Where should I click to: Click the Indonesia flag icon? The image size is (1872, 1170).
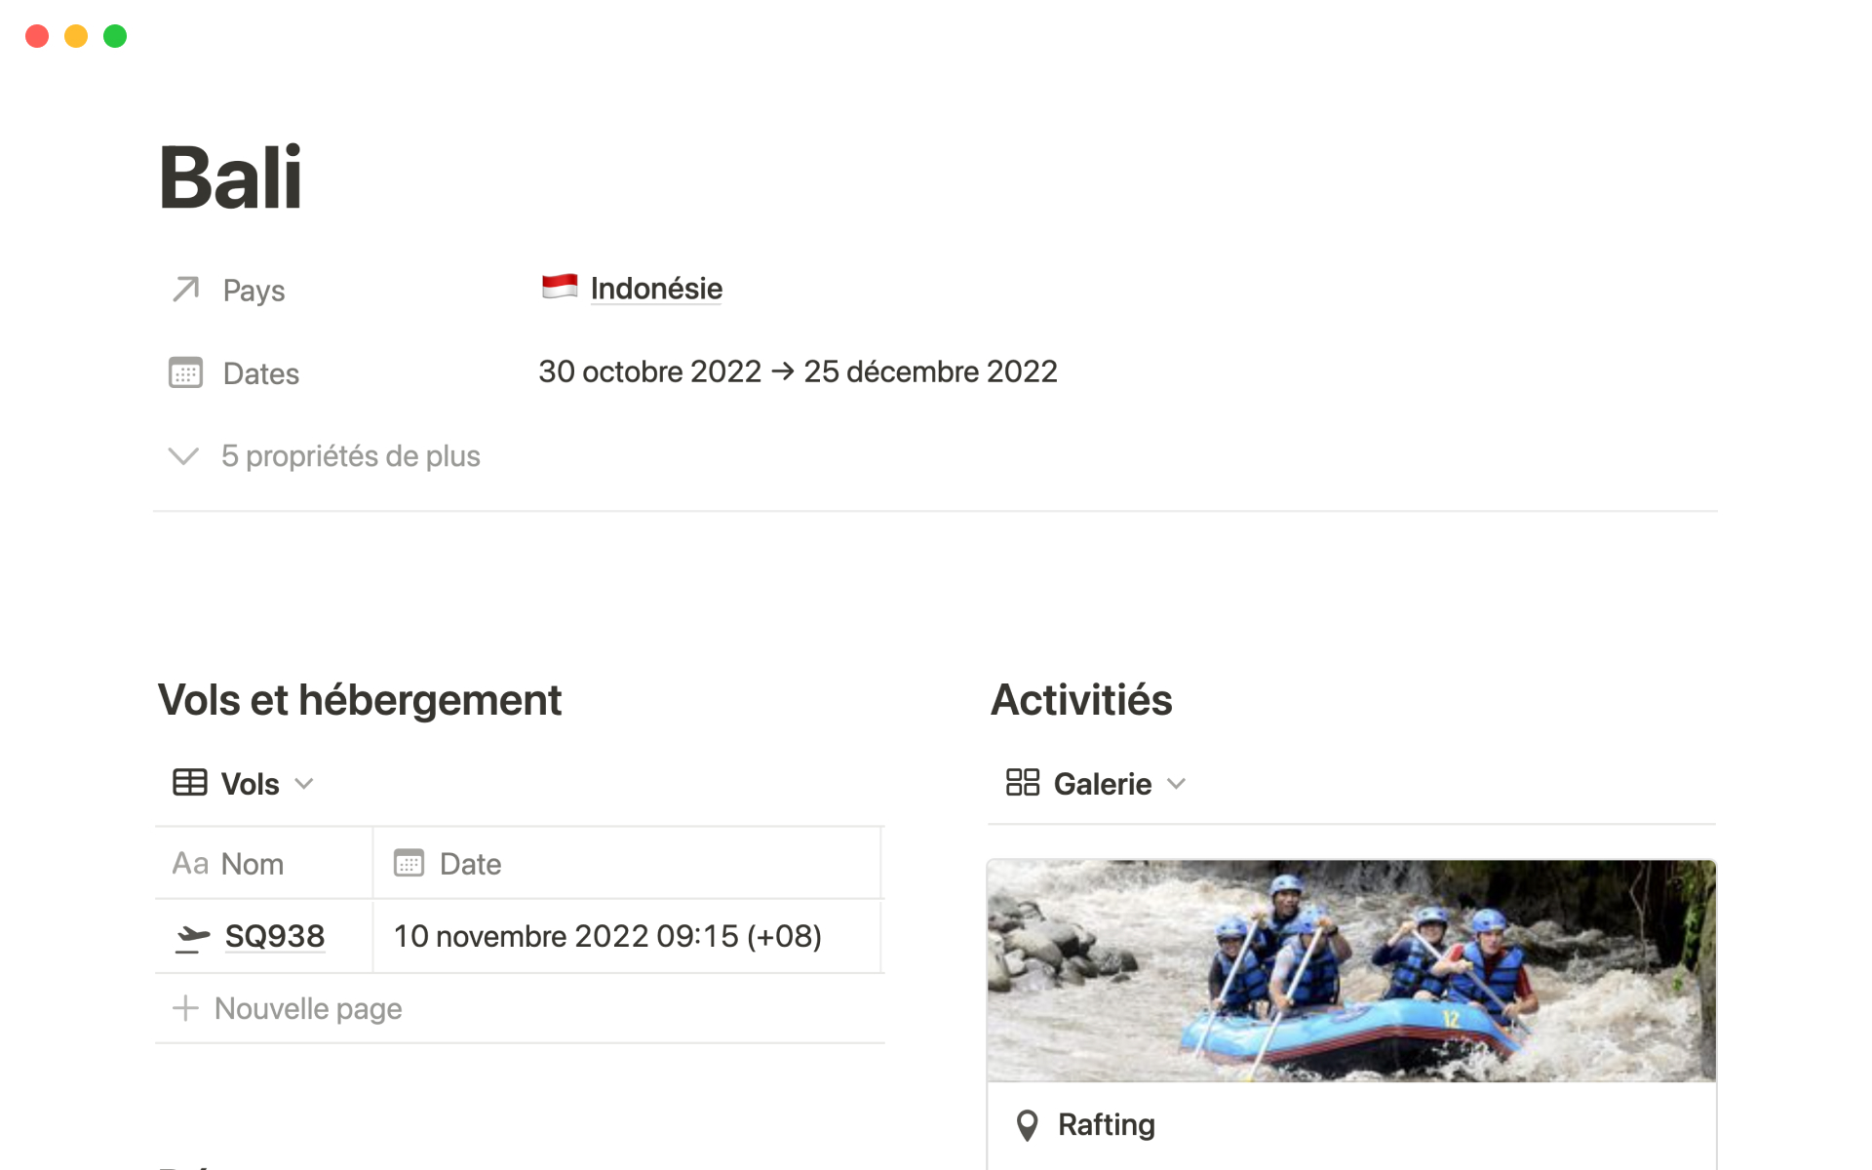pyautogui.click(x=560, y=287)
